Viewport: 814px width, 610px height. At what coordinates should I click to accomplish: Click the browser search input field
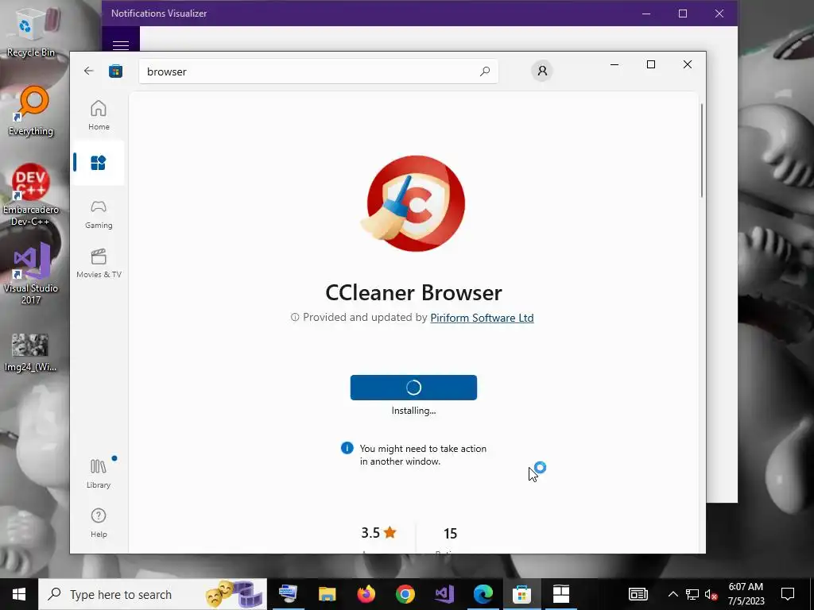318,71
